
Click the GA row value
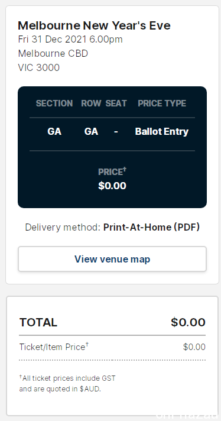click(91, 131)
